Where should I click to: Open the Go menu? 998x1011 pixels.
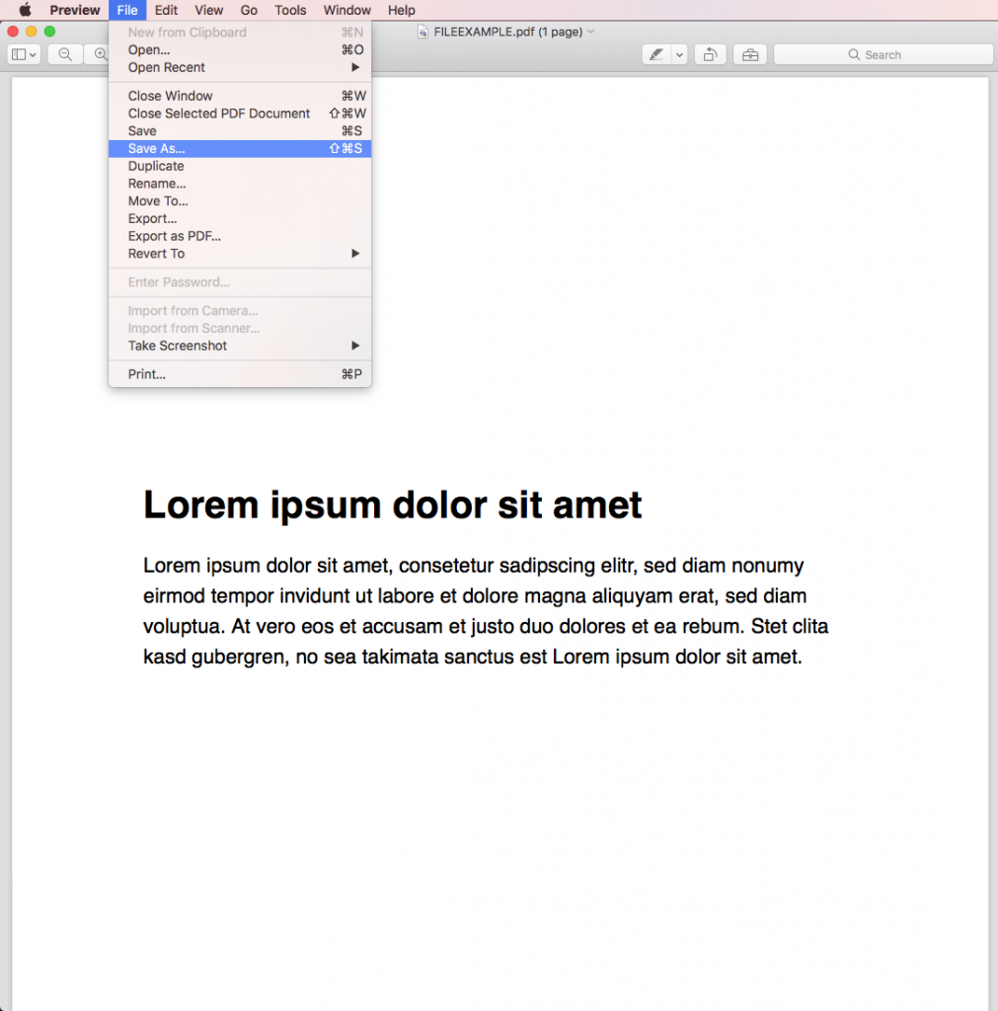(249, 10)
